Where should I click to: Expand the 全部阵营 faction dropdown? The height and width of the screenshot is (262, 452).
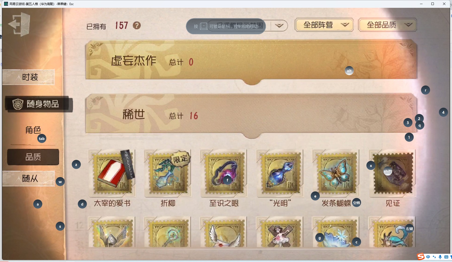click(324, 25)
